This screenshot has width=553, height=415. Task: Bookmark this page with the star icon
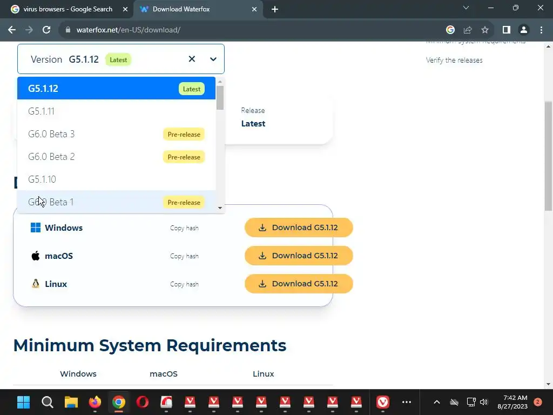click(x=485, y=30)
